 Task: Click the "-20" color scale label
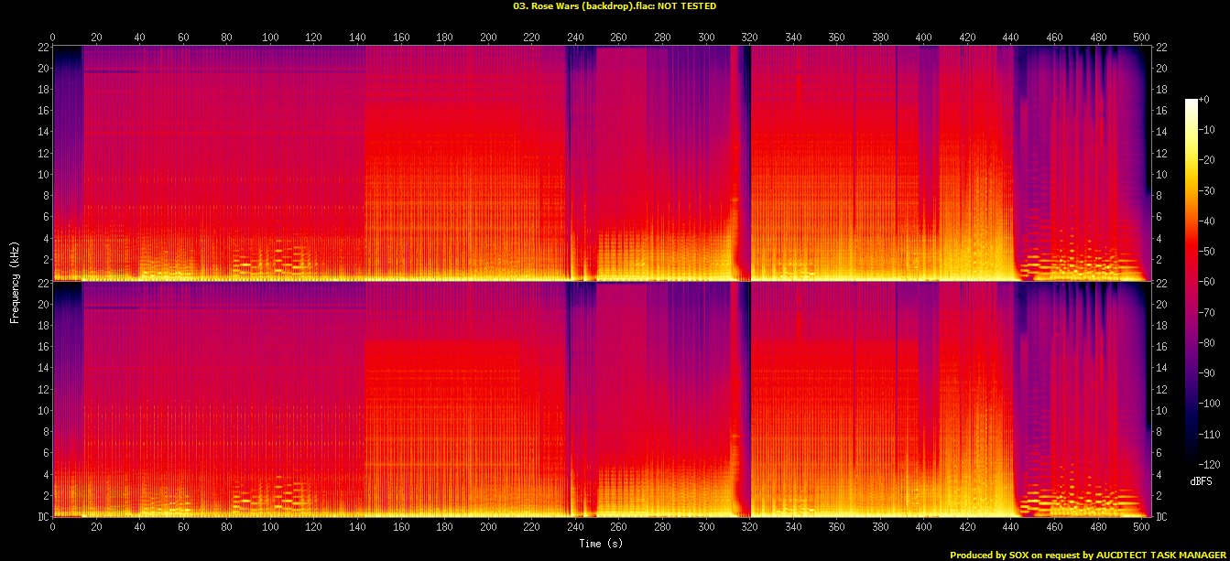coord(1206,158)
